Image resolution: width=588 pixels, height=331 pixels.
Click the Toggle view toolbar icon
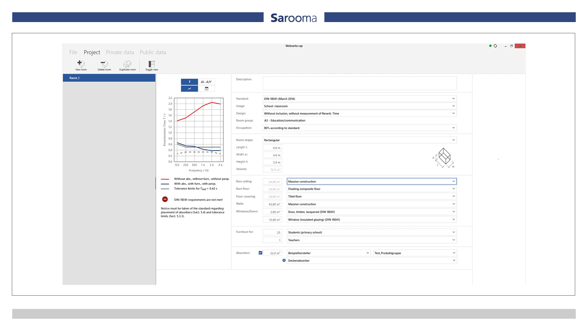[151, 64]
